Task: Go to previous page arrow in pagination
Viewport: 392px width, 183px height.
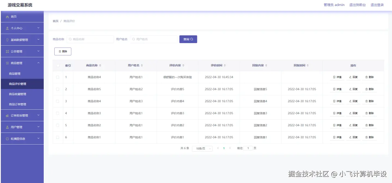Action: 218,148
